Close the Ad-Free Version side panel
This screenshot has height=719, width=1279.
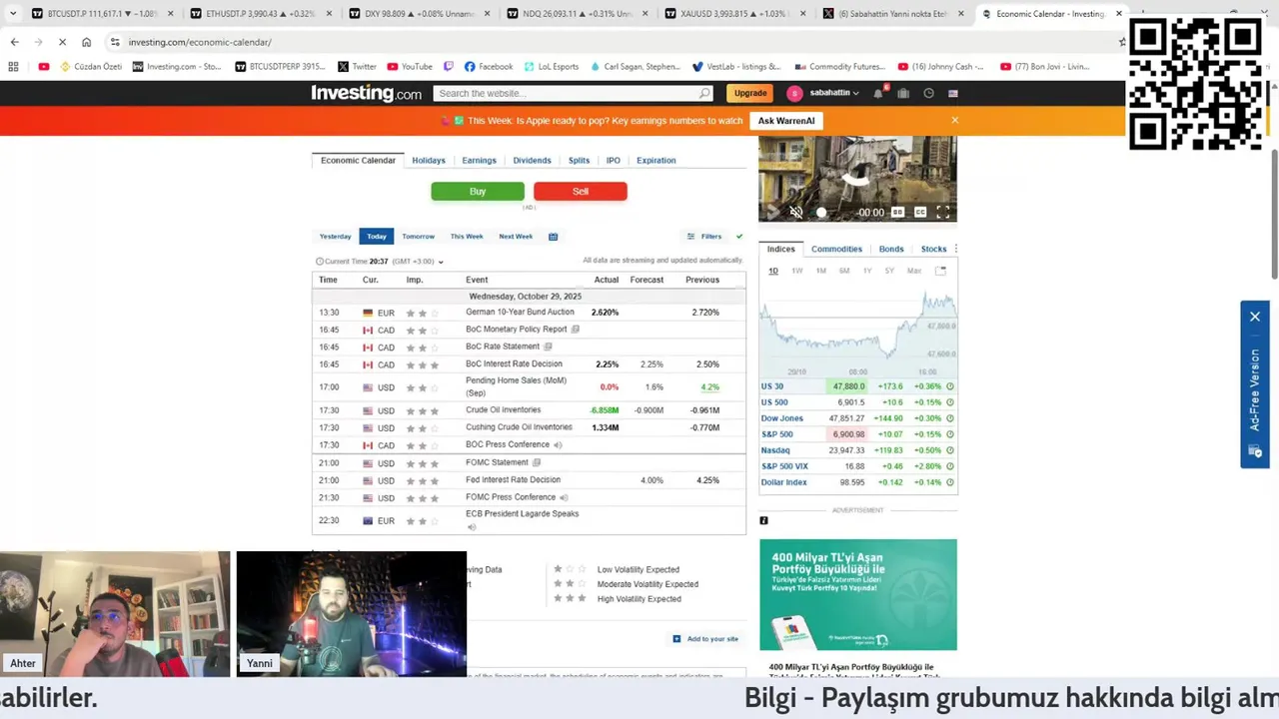1255,317
